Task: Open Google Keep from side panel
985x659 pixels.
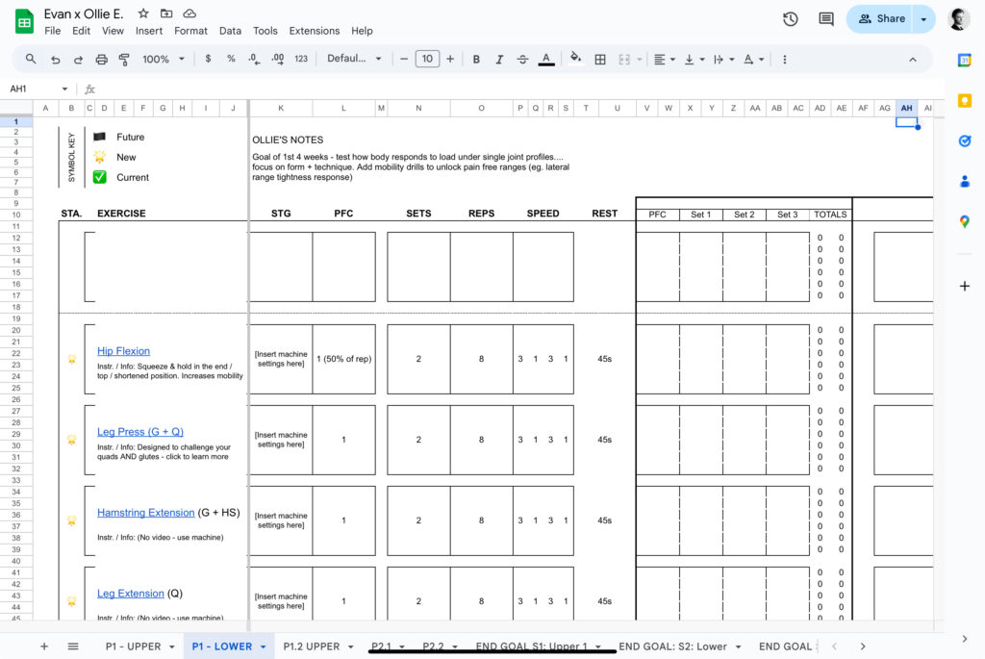Action: [x=965, y=100]
